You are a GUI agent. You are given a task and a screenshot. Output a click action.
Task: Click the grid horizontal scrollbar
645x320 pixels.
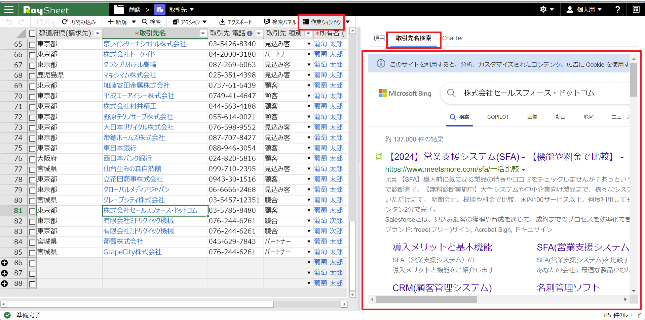point(140,304)
